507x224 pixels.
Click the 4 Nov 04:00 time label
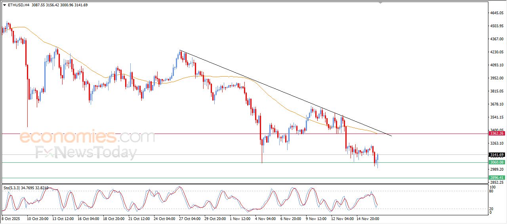(x=265, y=218)
